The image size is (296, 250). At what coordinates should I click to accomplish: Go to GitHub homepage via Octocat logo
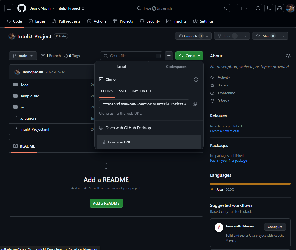coord(22,8)
